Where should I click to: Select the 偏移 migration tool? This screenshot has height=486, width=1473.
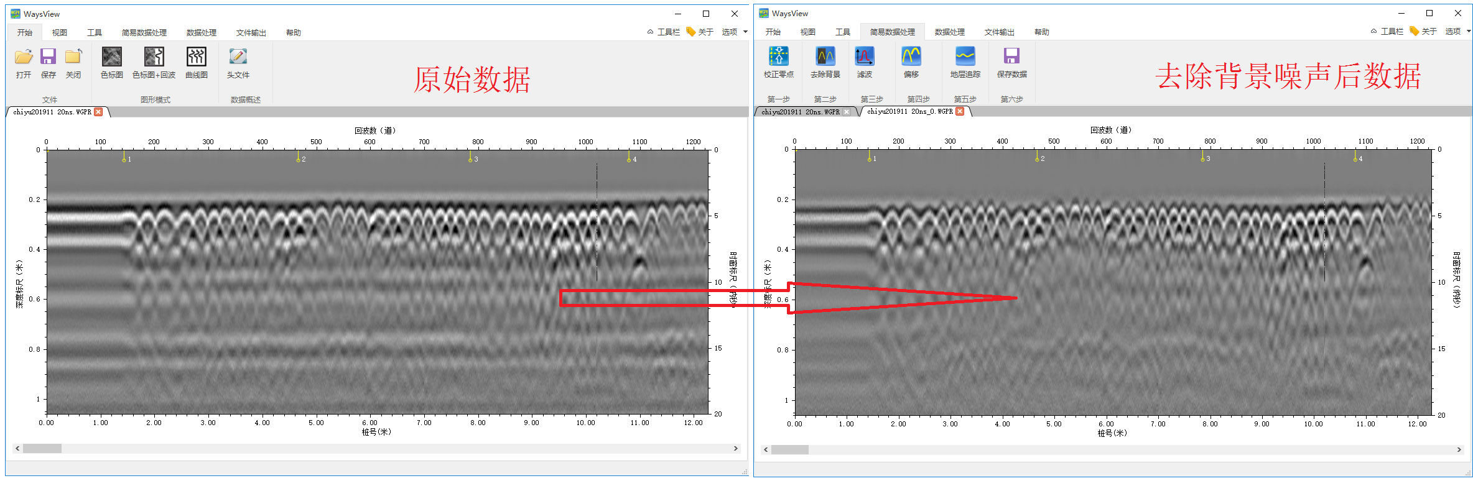(911, 62)
